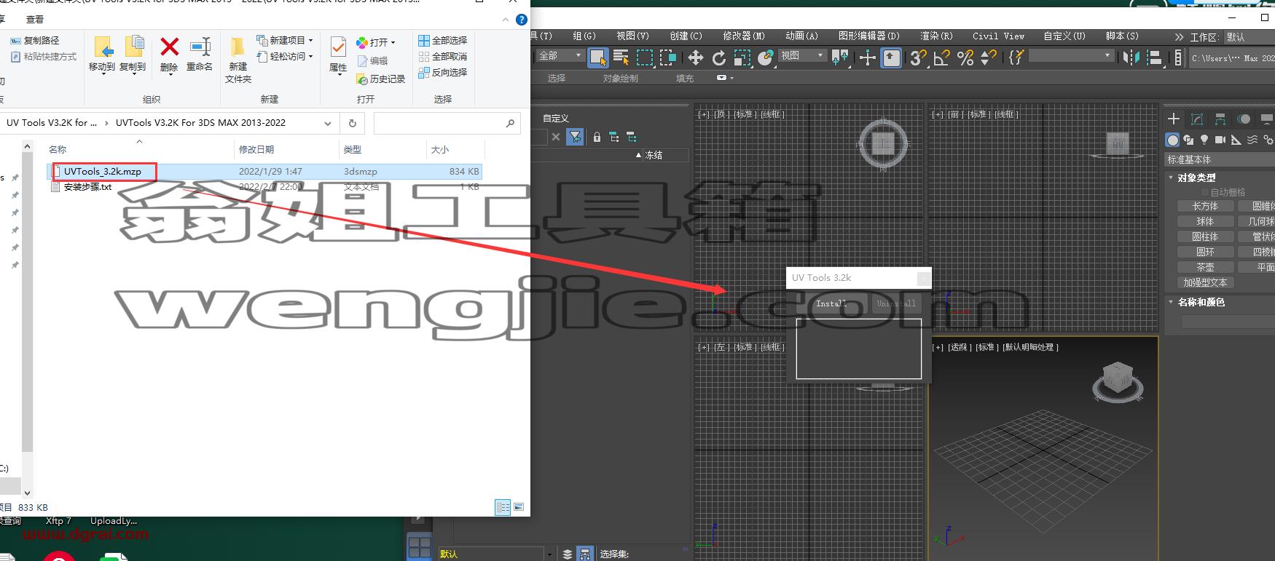The height and width of the screenshot is (561, 1275).
Task: Select Helpers category icon
Action: click(1236, 140)
